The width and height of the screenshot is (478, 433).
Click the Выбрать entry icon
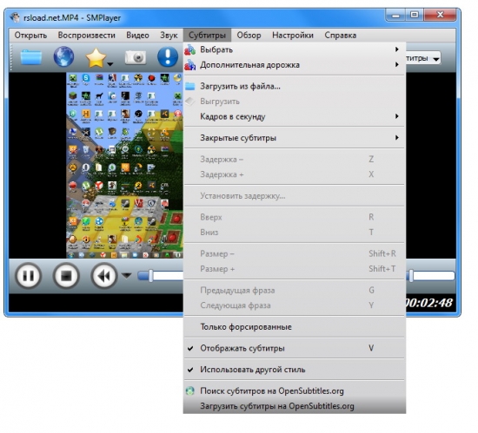point(190,49)
